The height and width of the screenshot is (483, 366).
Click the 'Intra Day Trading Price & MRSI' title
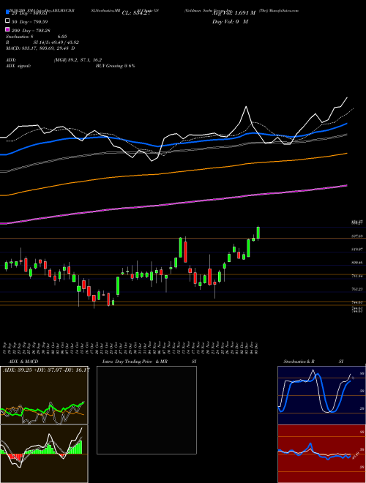[149, 362]
